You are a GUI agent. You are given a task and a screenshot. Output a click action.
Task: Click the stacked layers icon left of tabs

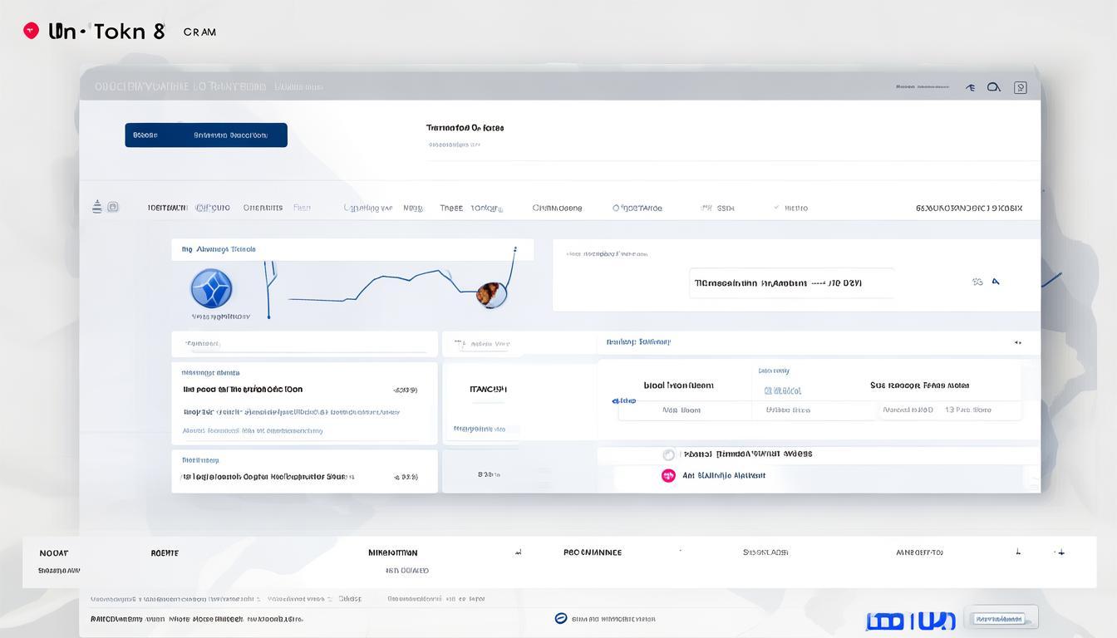(x=97, y=207)
